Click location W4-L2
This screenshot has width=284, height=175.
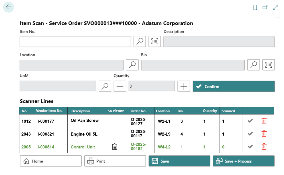[164, 147]
